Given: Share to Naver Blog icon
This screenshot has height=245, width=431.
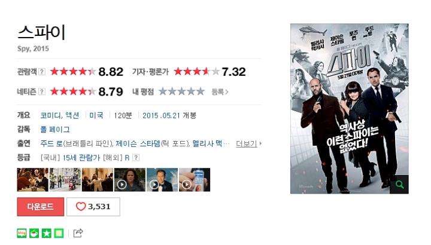Looking at the screenshot, I should click(22, 233).
